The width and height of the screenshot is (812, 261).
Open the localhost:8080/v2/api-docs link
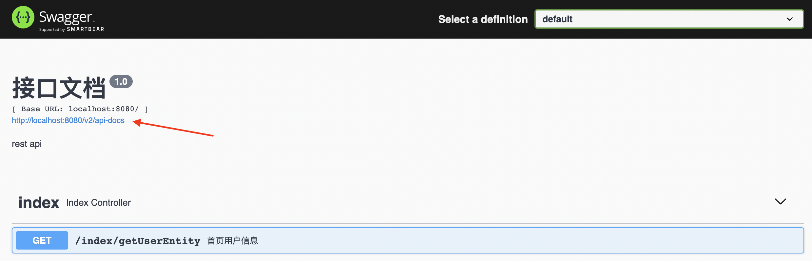pos(68,120)
